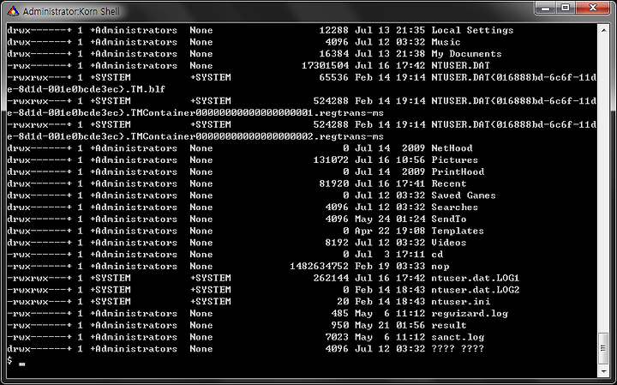Click the 'SendTo' directory name
This screenshot has height=385, width=617.
pyautogui.click(x=448, y=220)
